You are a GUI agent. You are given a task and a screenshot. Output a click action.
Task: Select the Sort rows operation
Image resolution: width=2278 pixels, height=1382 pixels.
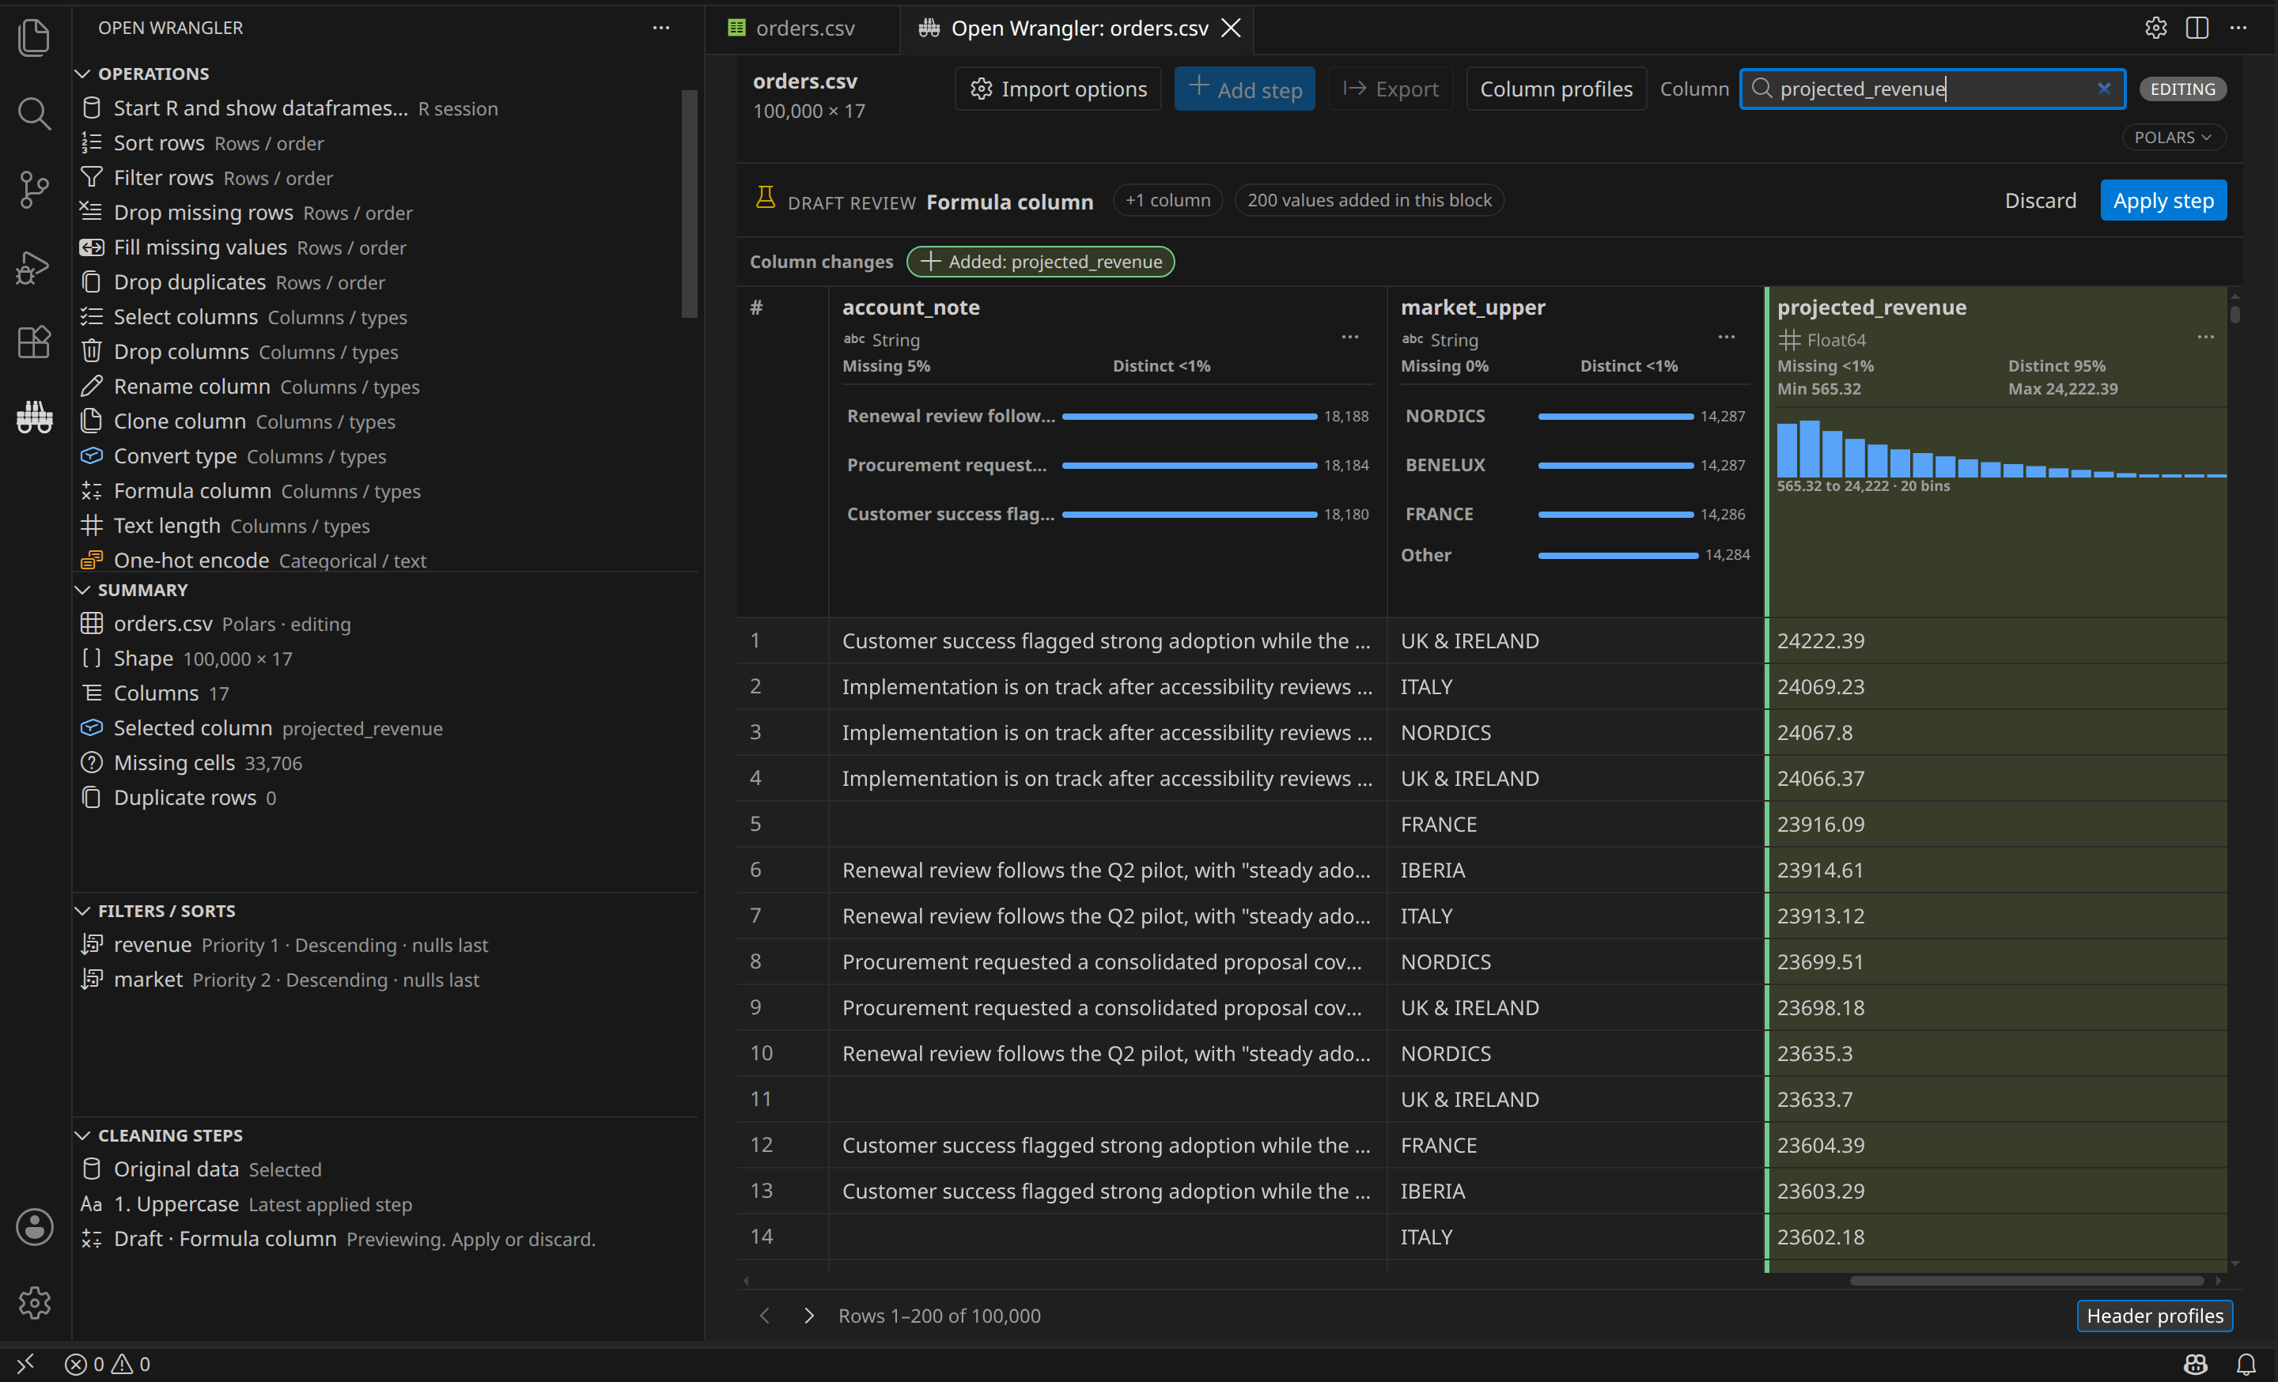pos(384,143)
